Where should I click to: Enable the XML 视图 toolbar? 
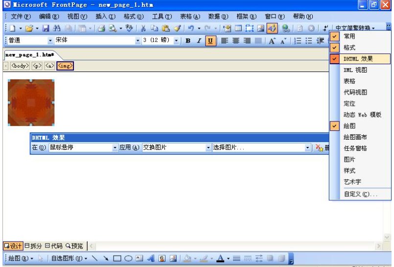click(360, 70)
